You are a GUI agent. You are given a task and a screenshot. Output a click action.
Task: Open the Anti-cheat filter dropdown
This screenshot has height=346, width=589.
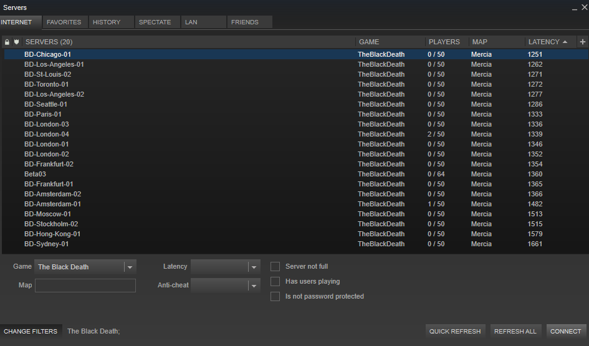(254, 286)
